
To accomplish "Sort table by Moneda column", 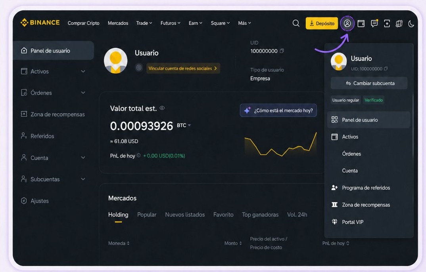I will tap(119, 243).
